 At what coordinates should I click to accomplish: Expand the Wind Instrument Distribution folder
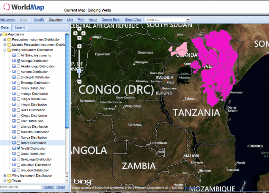(x=5, y=176)
